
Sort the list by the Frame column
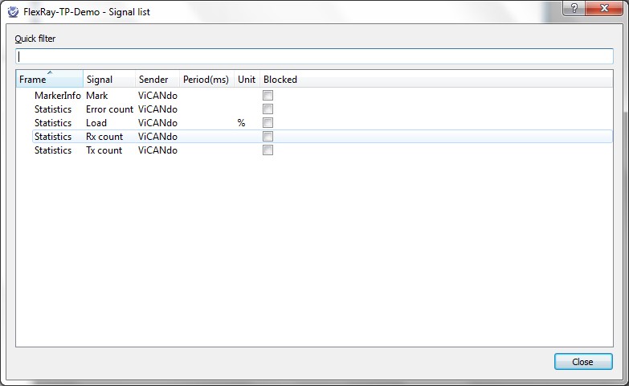pyautogui.click(x=49, y=79)
